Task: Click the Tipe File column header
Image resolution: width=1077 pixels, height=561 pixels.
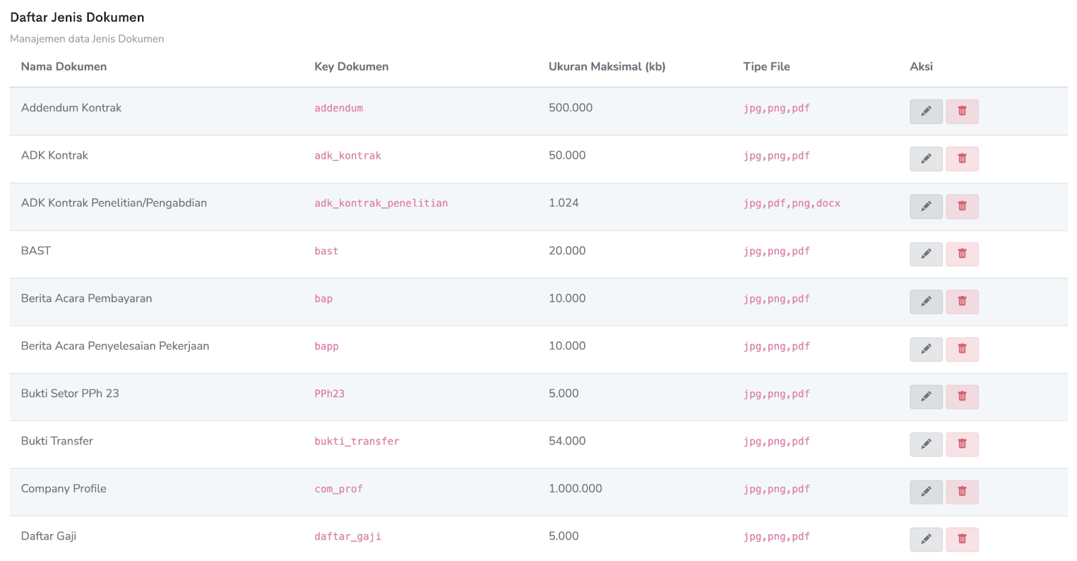Action: (766, 67)
